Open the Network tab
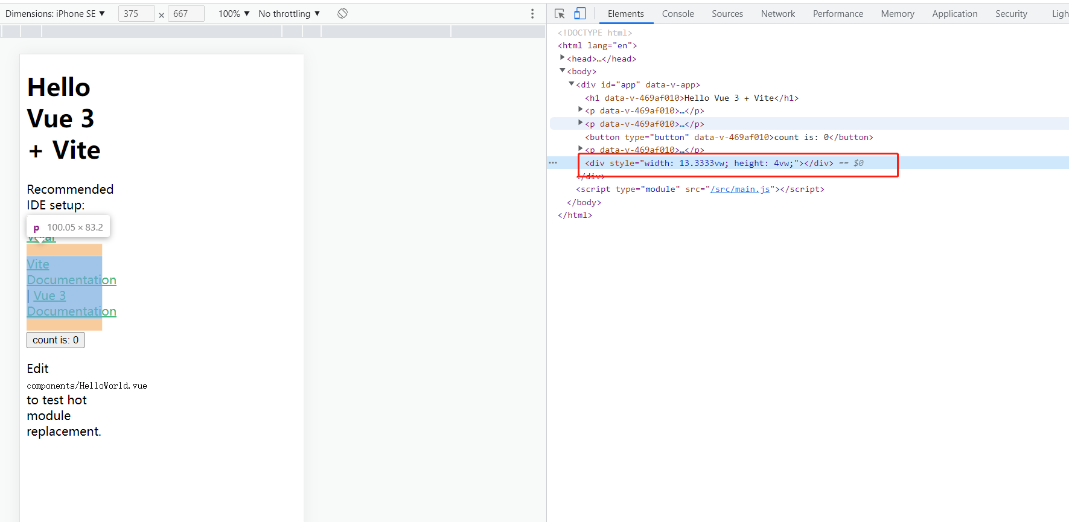This screenshot has width=1069, height=522. click(x=778, y=13)
